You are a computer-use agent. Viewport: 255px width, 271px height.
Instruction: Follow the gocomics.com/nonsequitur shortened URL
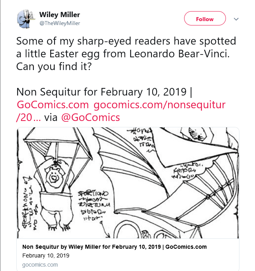[159, 105]
